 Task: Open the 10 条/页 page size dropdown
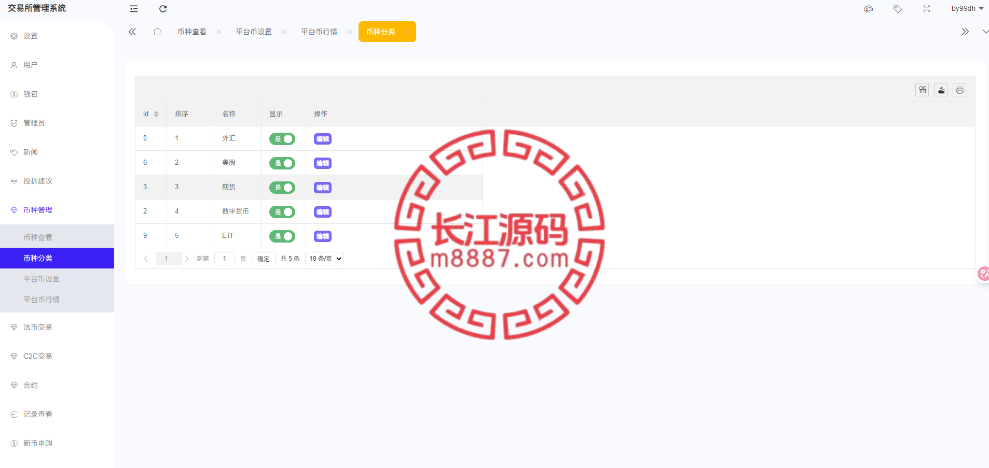point(325,259)
